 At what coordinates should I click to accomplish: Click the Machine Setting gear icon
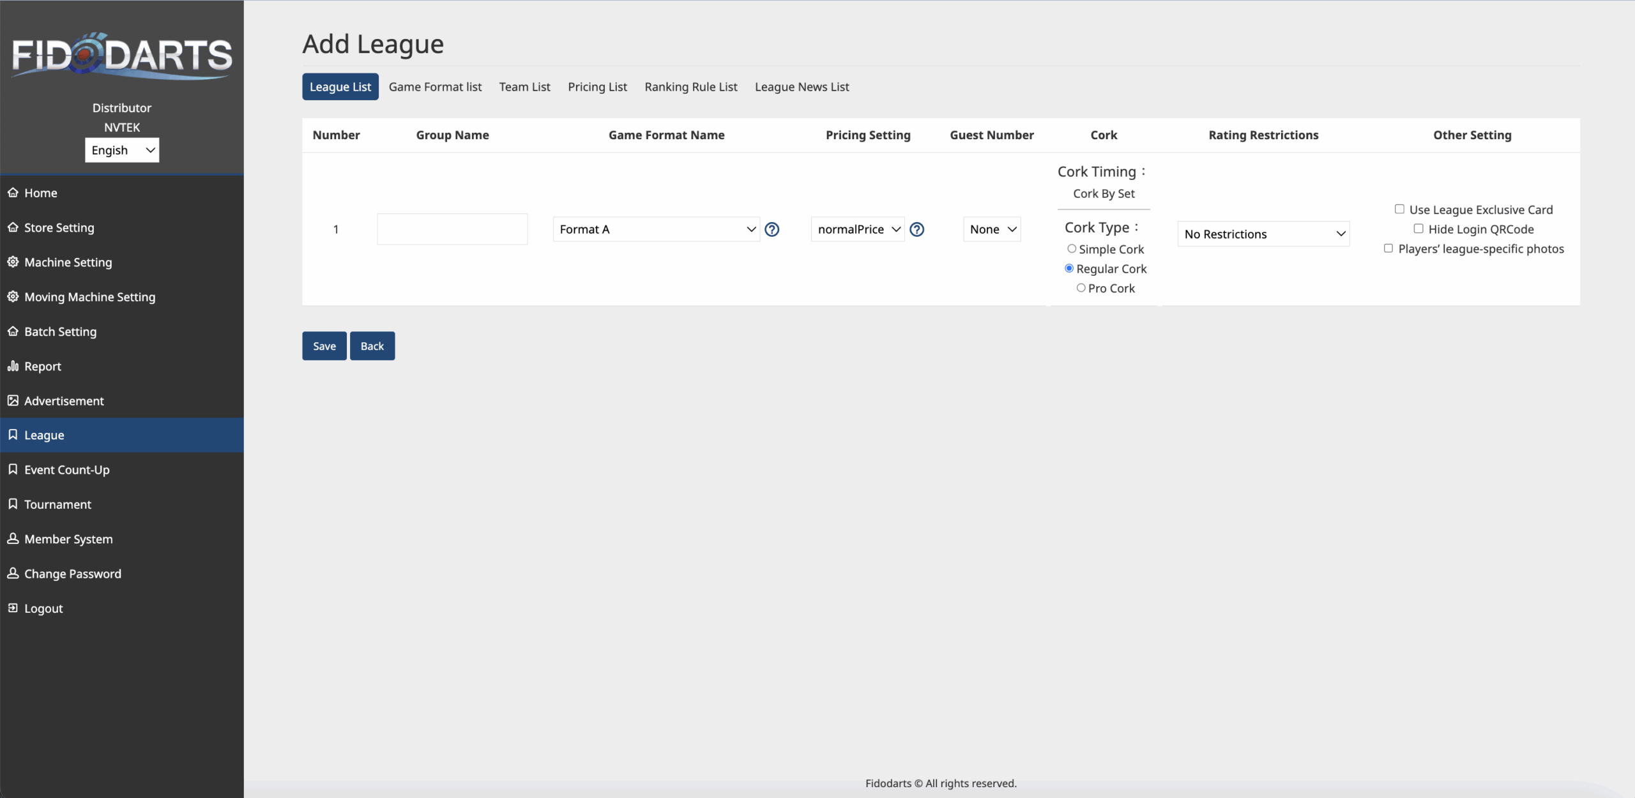13,262
